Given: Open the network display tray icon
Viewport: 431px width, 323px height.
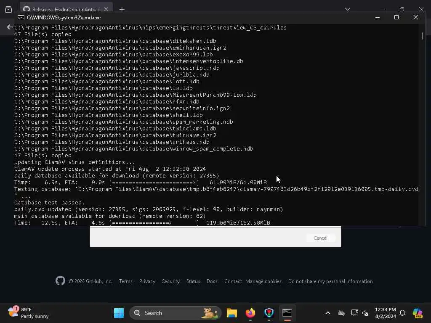Looking at the screenshot, I should [x=354, y=313].
